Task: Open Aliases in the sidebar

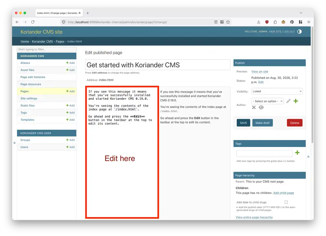Action: coord(25,63)
